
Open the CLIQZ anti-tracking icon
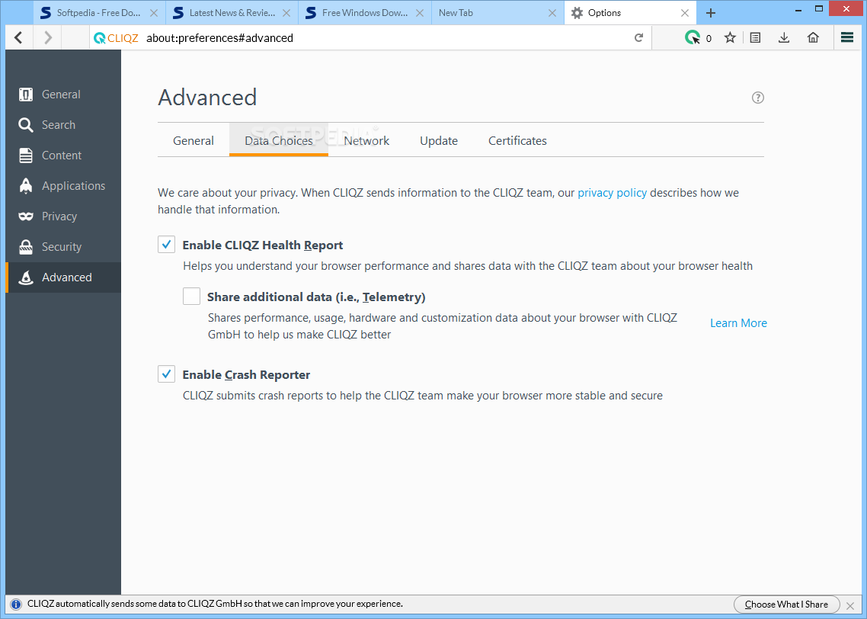(x=693, y=37)
